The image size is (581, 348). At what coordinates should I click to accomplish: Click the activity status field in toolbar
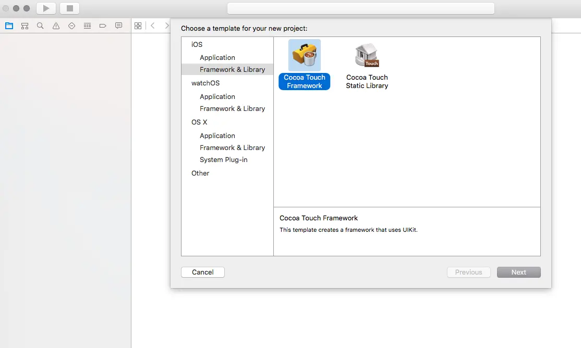(x=360, y=8)
